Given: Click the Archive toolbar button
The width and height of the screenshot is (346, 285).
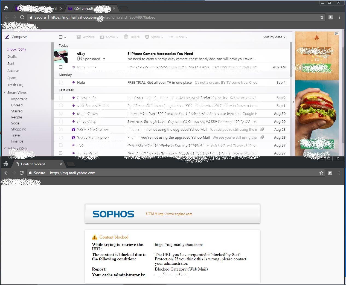Looking at the screenshot, I should point(86,37).
